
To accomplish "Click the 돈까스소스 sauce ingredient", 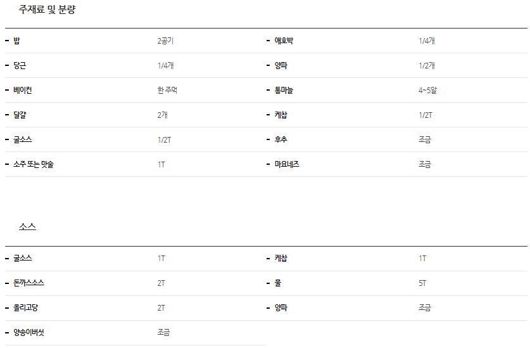I will (x=28, y=283).
